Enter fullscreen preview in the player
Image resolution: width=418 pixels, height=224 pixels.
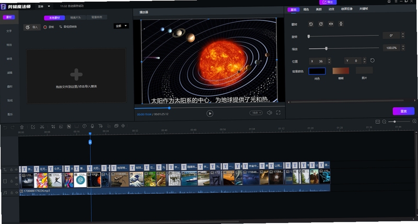[x=278, y=113]
